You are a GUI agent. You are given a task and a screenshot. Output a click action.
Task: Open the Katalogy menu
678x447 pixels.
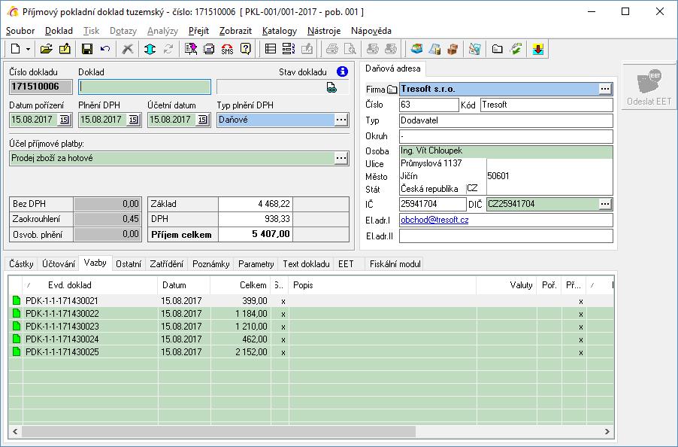pyautogui.click(x=280, y=31)
